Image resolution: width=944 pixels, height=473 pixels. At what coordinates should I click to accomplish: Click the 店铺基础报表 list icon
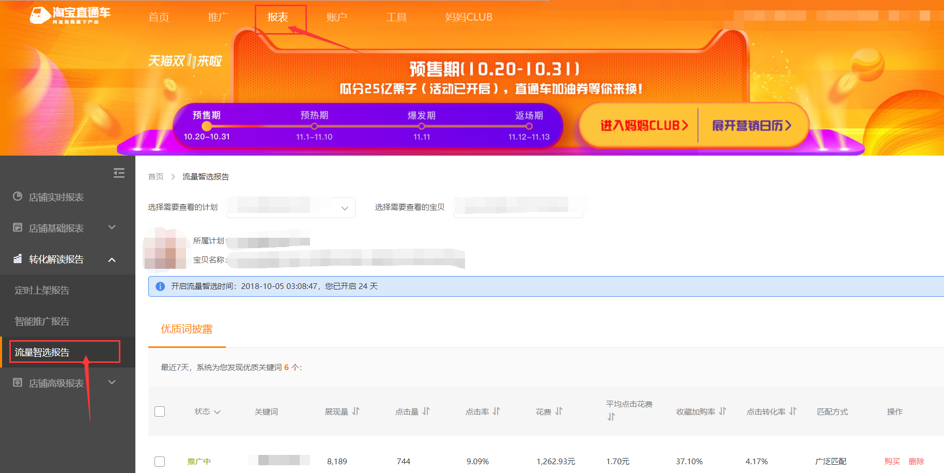pyautogui.click(x=18, y=227)
